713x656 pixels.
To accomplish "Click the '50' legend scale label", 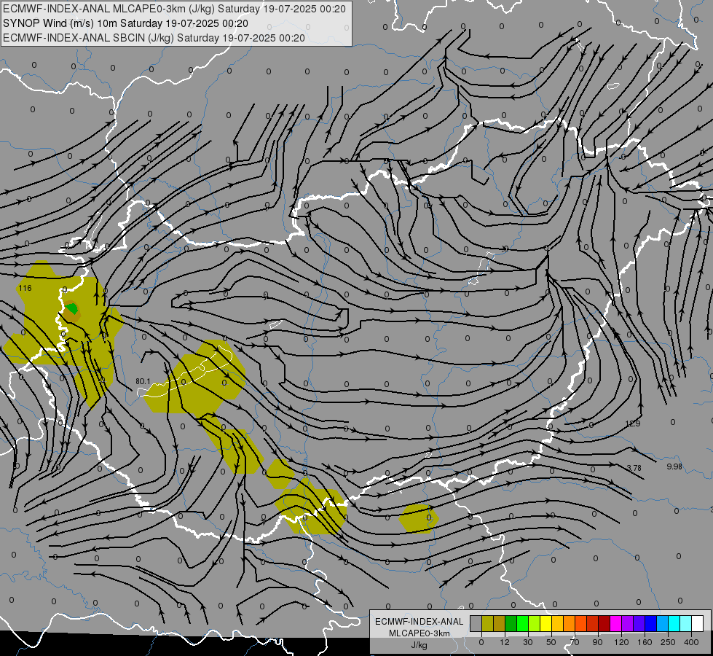I will [x=551, y=642].
